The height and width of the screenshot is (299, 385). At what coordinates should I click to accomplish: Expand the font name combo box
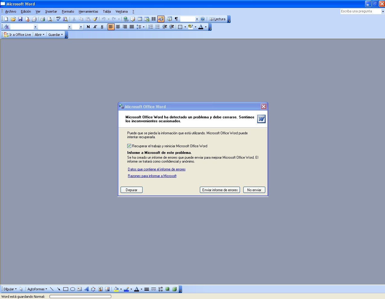coord(69,27)
